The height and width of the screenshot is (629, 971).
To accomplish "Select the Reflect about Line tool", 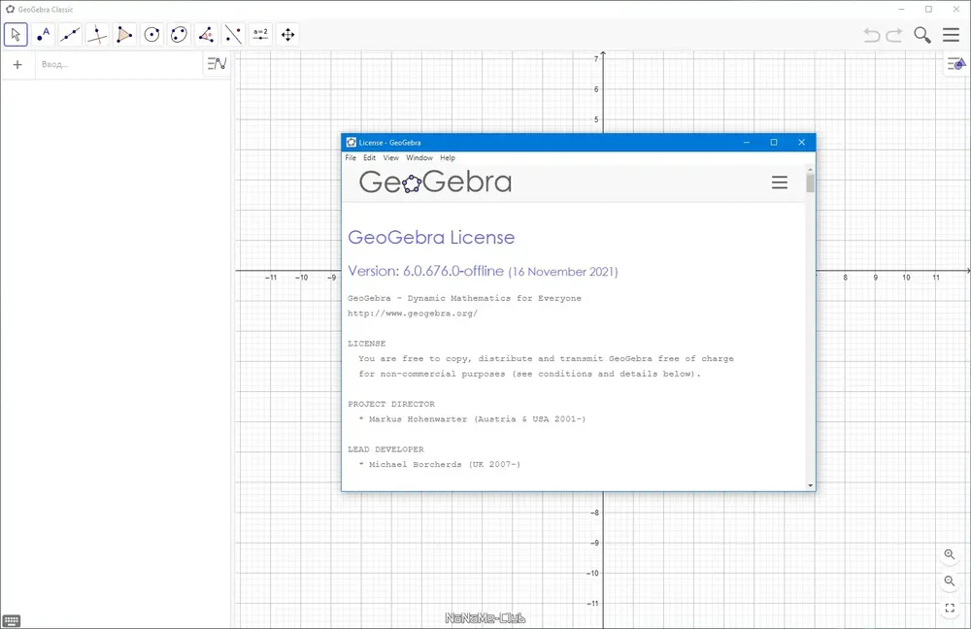I will pyautogui.click(x=233, y=35).
